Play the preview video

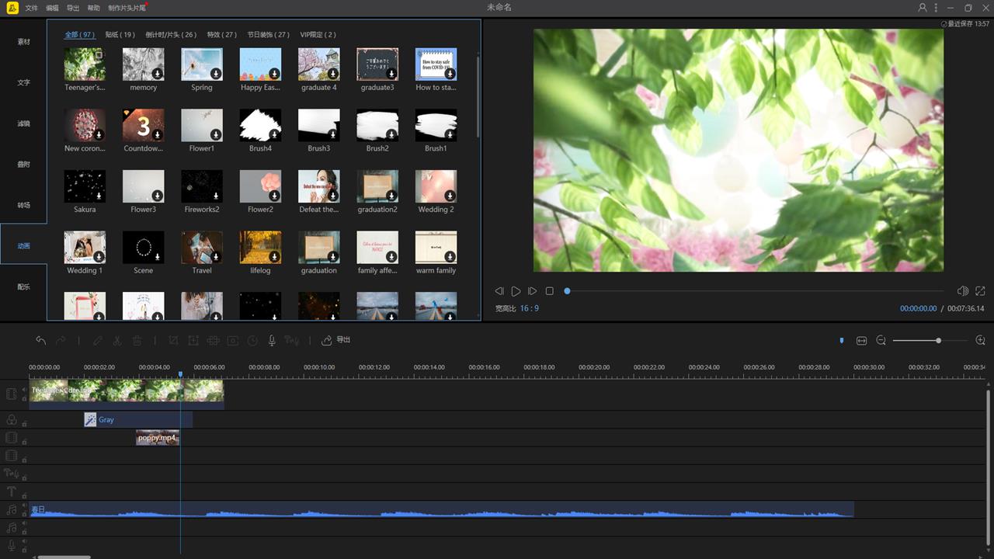[516, 291]
